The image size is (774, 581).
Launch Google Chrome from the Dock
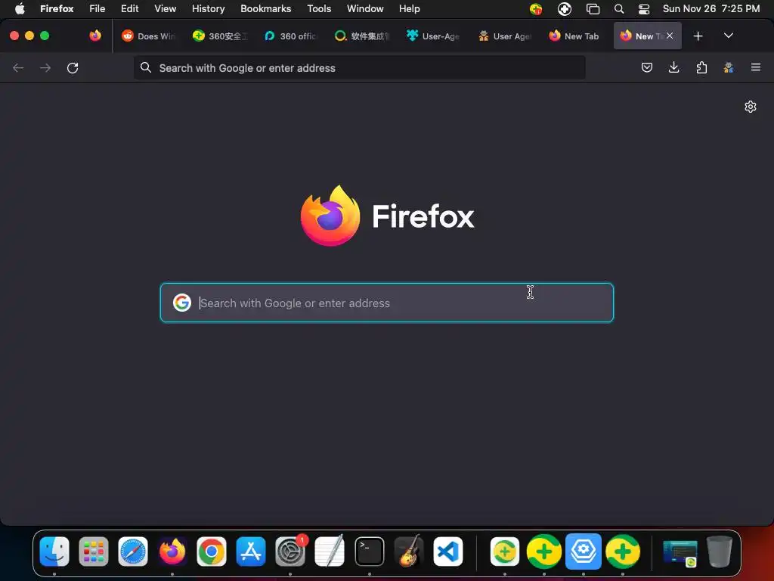(212, 551)
